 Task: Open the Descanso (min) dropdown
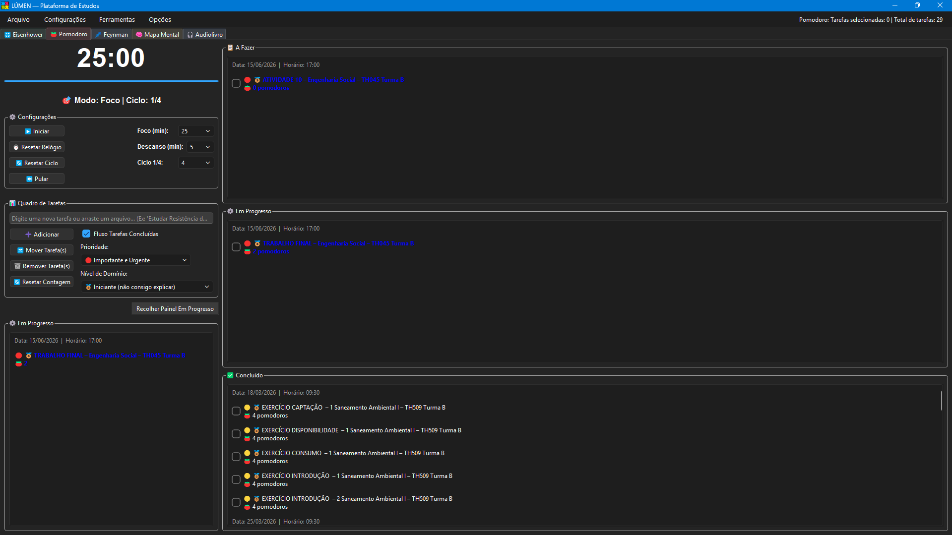[x=200, y=147]
